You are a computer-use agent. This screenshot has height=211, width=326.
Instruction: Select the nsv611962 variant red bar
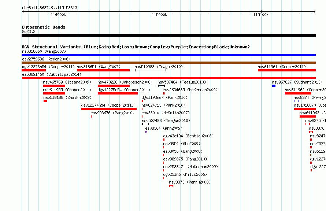tap(298, 93)
